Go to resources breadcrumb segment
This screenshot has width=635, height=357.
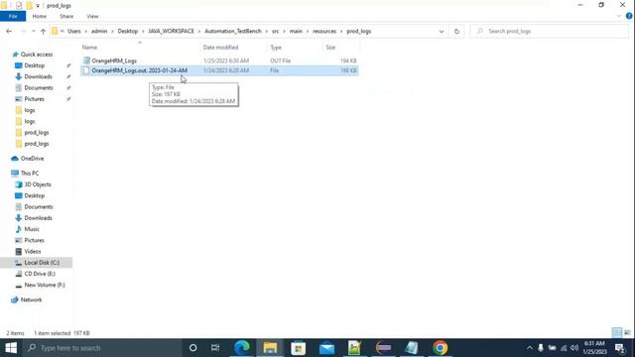324,31
